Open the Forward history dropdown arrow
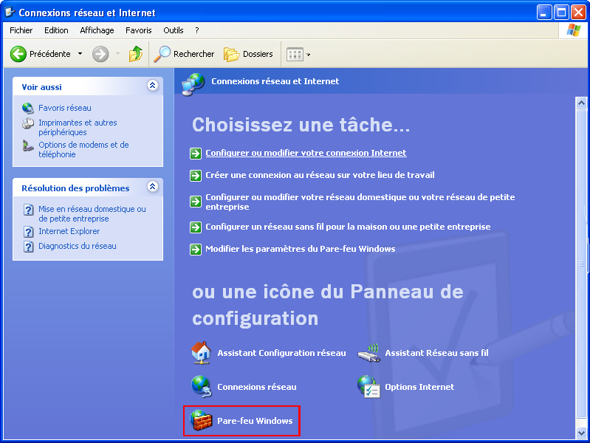Image resolution: width=590 pixels, height=443 pixels. click(117, 54)
